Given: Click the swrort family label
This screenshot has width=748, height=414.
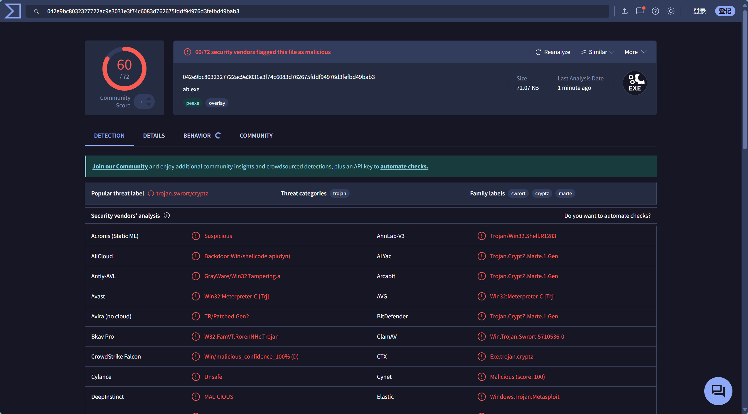Looking at the screenshot, I should 518,193.
